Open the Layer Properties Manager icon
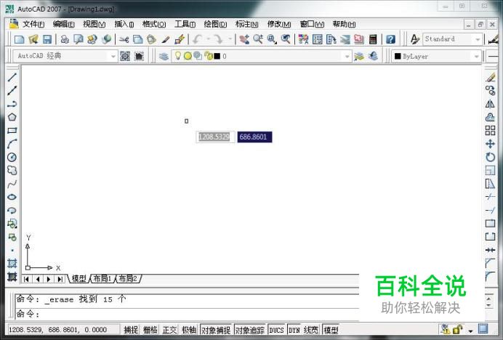 (x=164, y=57)
